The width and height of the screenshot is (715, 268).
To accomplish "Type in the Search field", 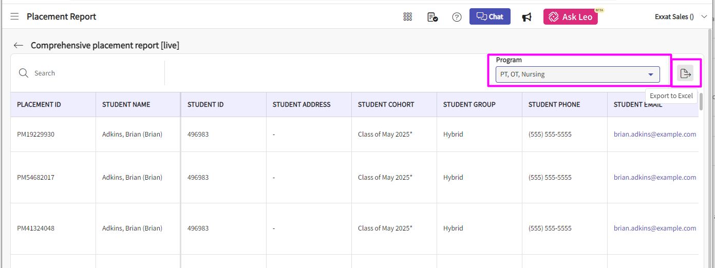I will (x=92, y=73).
